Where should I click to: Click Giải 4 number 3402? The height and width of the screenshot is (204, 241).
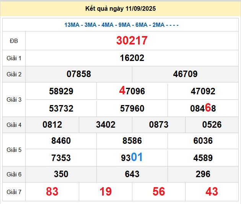point(106,125)
